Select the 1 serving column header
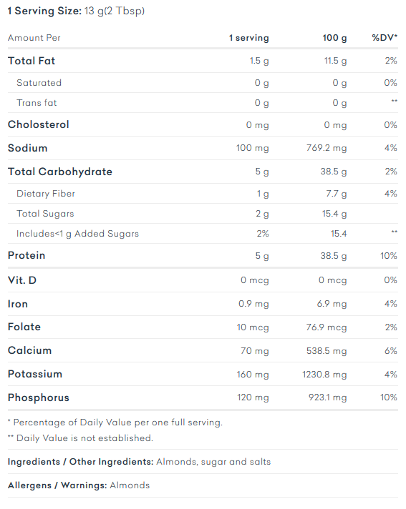This screenshot has width=406, height=509. click(x=249, y=38)
